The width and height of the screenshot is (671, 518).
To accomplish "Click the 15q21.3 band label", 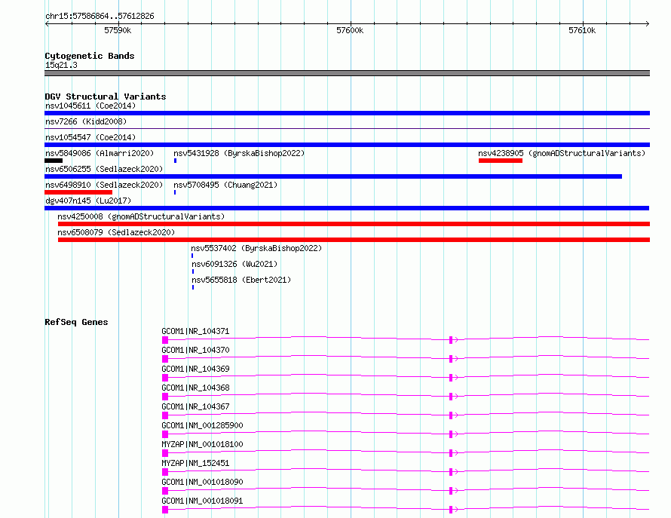I will [61, 65].
